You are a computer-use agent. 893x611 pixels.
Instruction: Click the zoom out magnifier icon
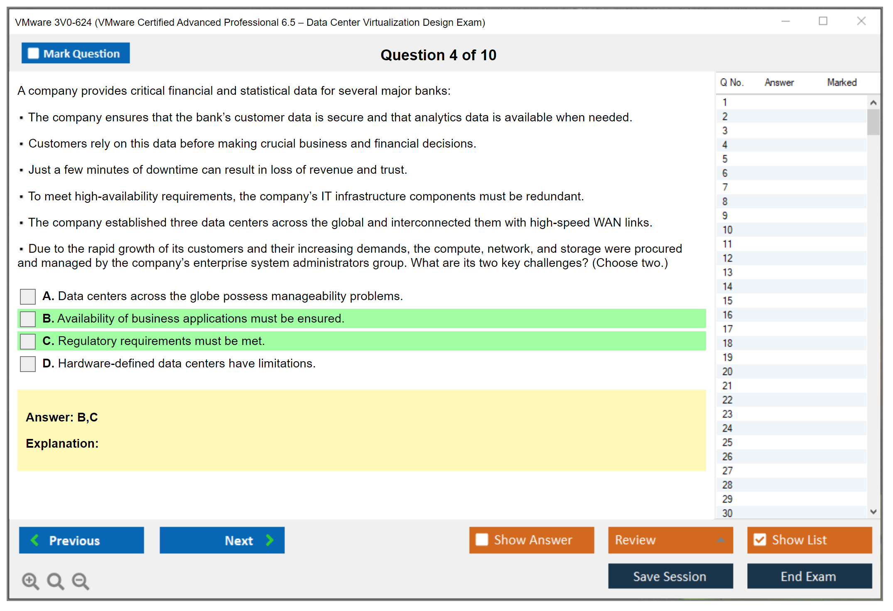click(x=81, y=581)
